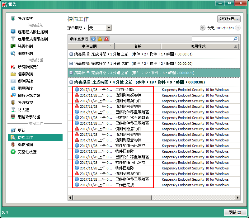The height and width of the screenshot is (218, 249).
Task: Click the 儲存報告 button
Action: point(228,19)
